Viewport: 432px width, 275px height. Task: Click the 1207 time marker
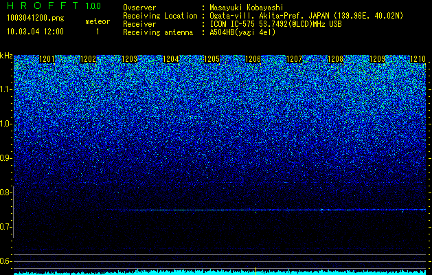[x=294, y=59]
